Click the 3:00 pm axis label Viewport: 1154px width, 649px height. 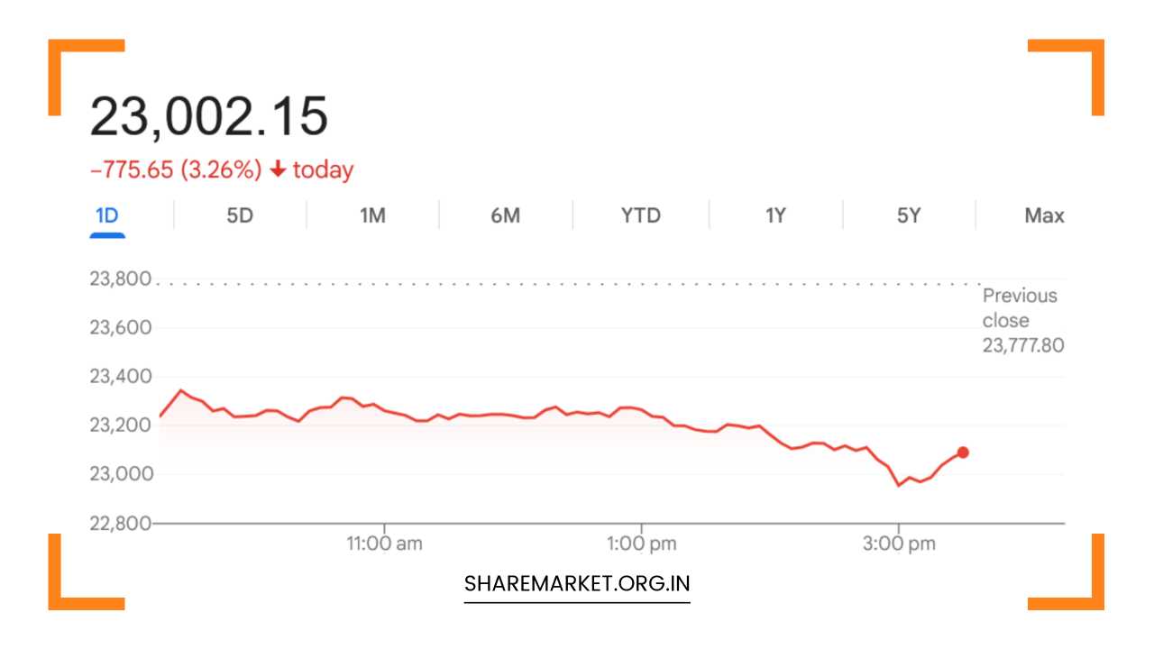(898, 544)
